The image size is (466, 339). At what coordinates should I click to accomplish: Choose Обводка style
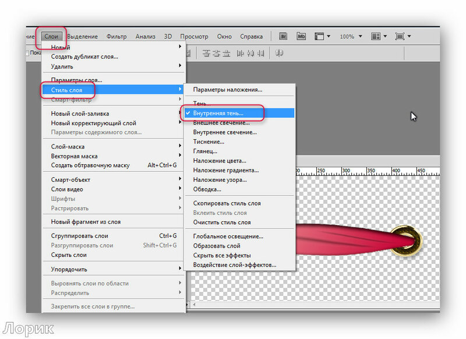[x=239, y=189]
